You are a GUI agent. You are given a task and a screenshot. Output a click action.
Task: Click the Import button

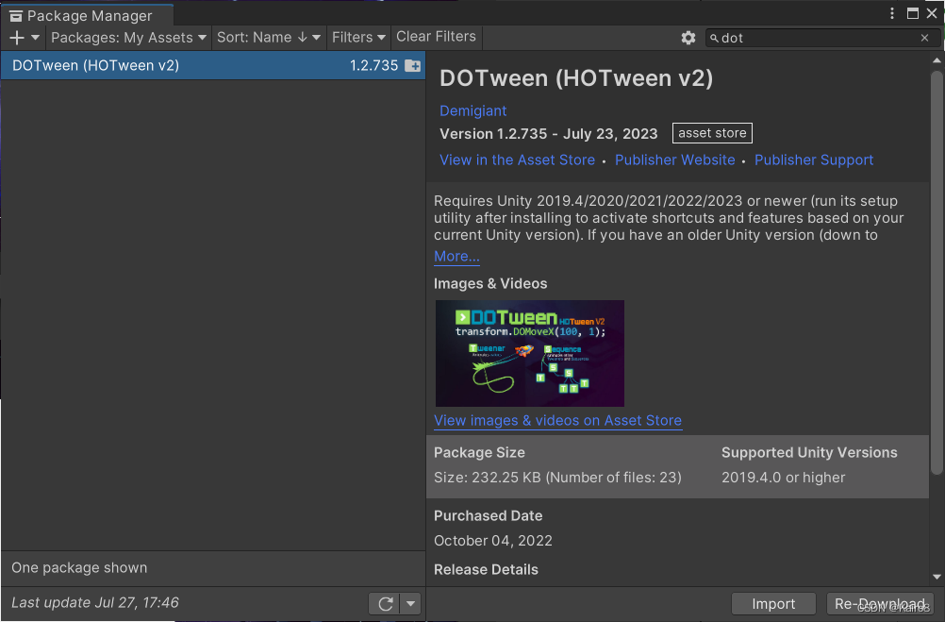(x=773, y=604)
